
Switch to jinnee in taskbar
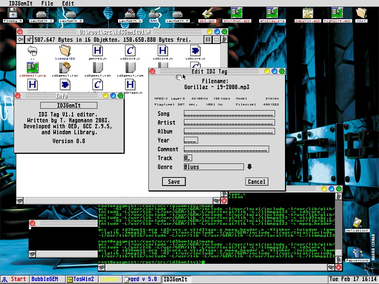[x=110, y=279]
